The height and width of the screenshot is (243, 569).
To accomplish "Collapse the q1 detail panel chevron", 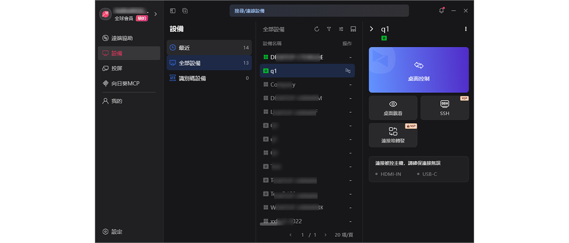I will [371, 29].
